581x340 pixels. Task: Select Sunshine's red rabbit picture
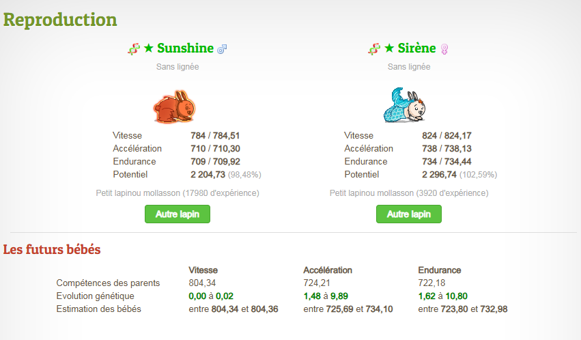175,107
